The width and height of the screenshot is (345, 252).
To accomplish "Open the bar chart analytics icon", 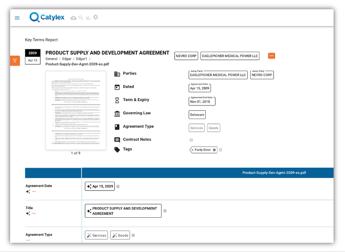I will [88, 18].
